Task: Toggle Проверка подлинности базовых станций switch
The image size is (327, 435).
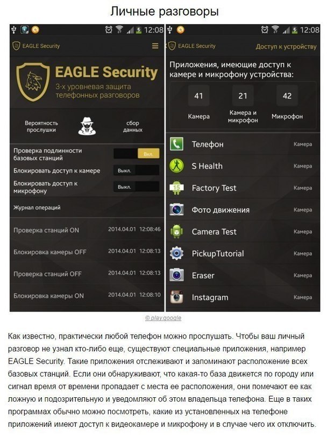Action: tap(137, 154)
